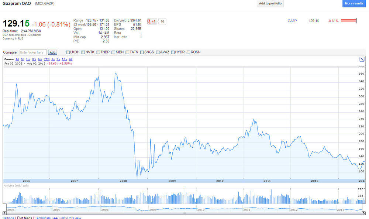369x219 pixels.
Task: Set chart zoom to 5d
Action: (23, 59)
